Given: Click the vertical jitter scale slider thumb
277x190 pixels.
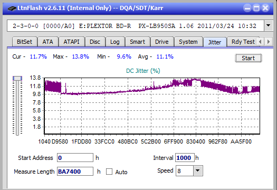Looking at the screenshot, I should click(17, 78).
